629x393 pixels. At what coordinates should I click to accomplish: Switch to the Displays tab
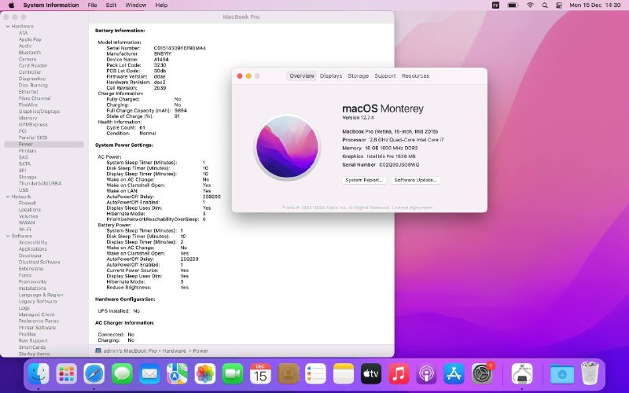(331, 75)
